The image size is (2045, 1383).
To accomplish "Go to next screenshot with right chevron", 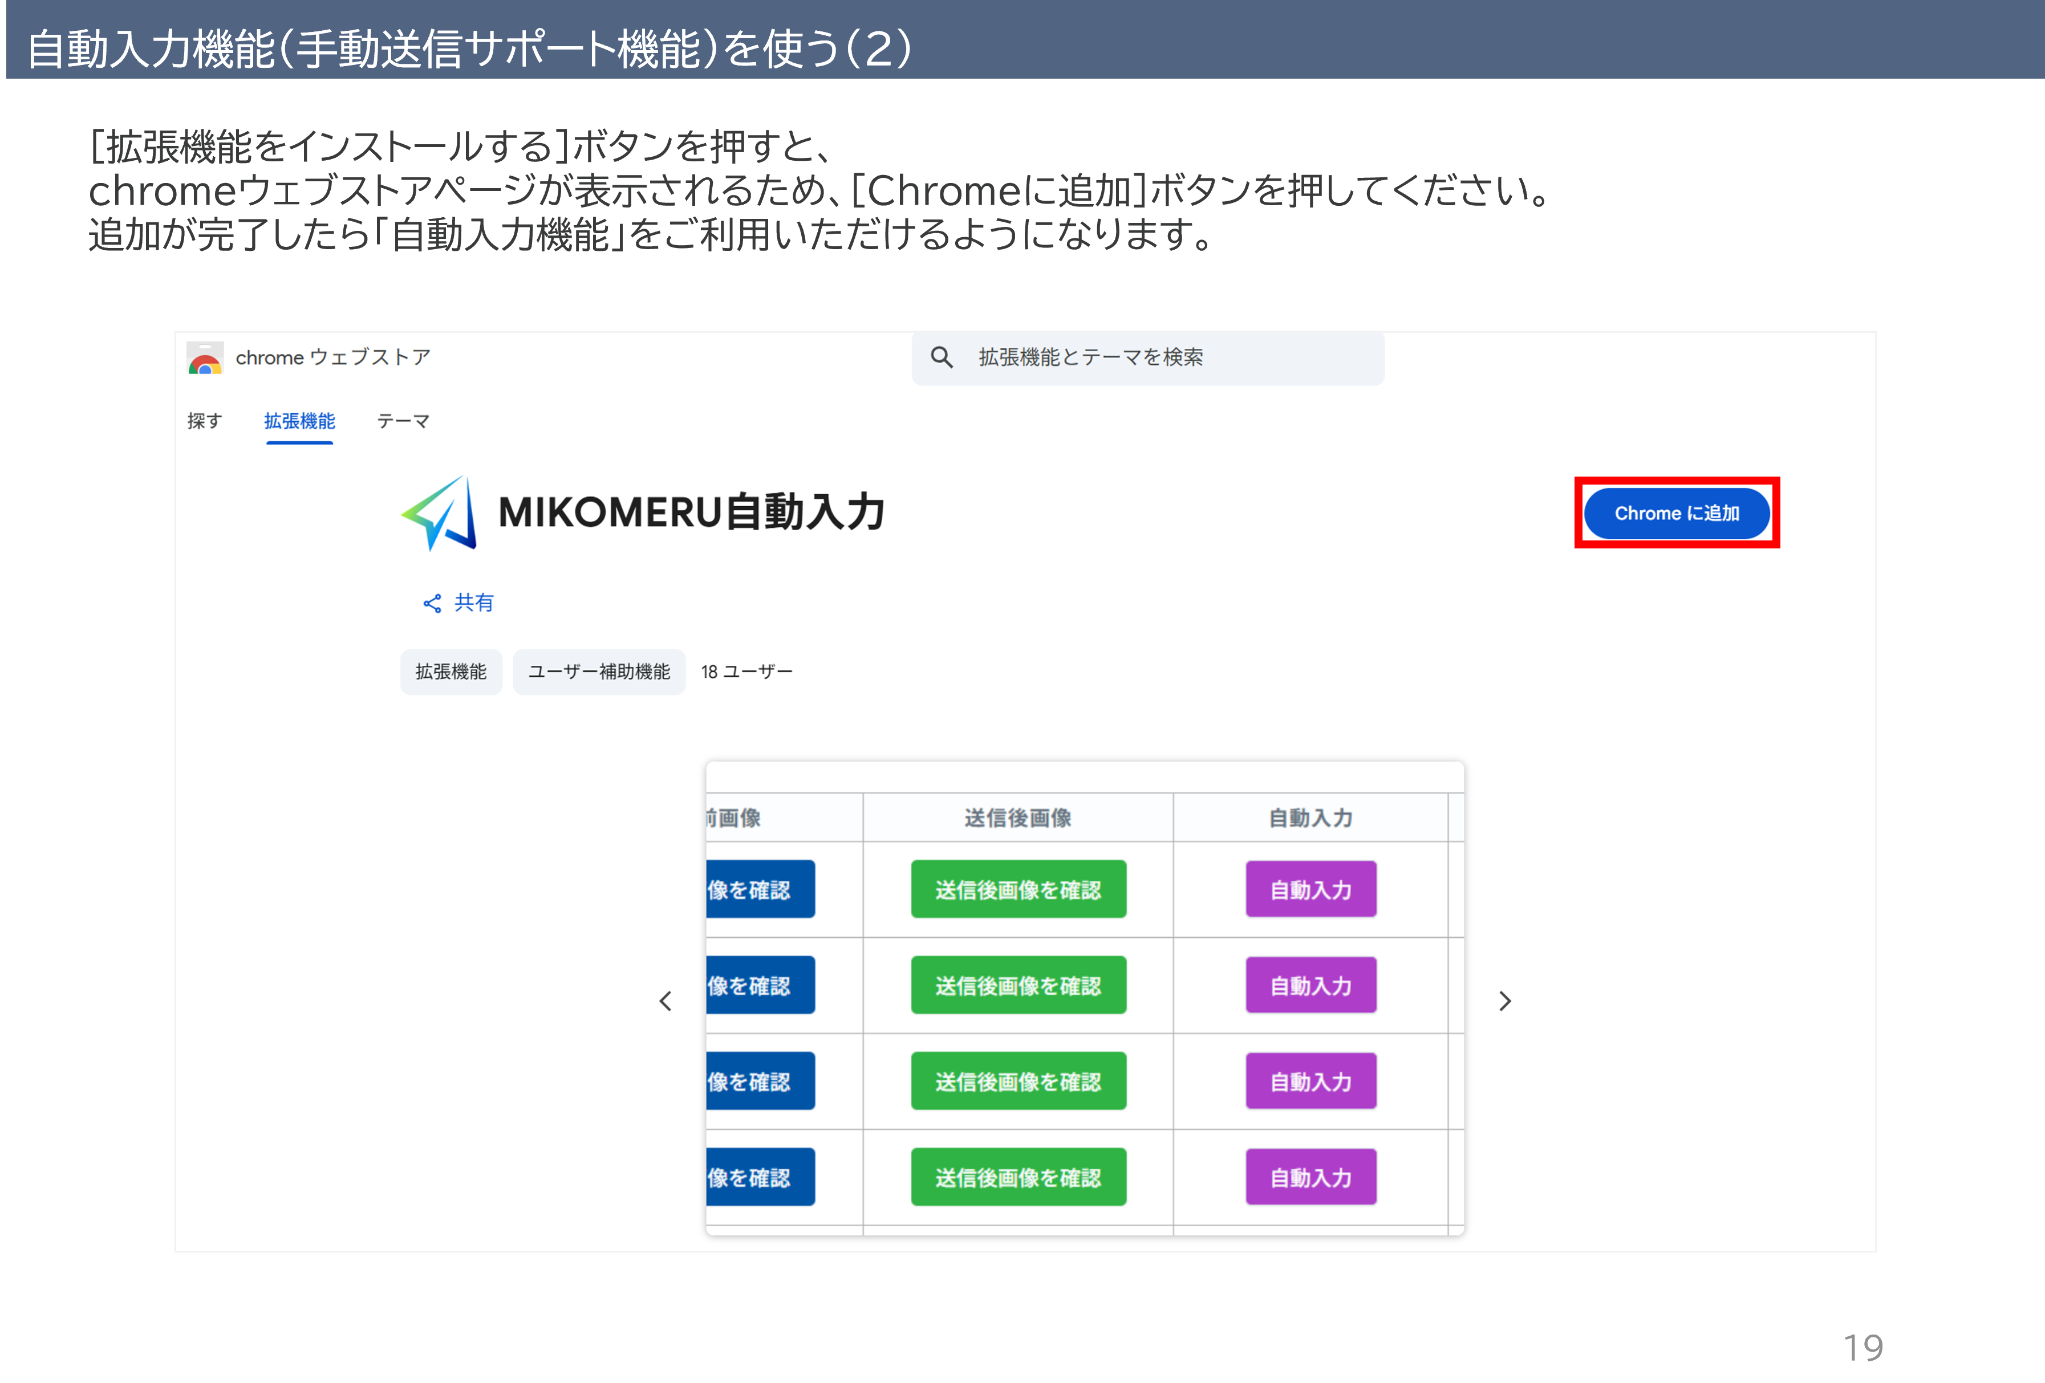I will click(1505, 1001).
